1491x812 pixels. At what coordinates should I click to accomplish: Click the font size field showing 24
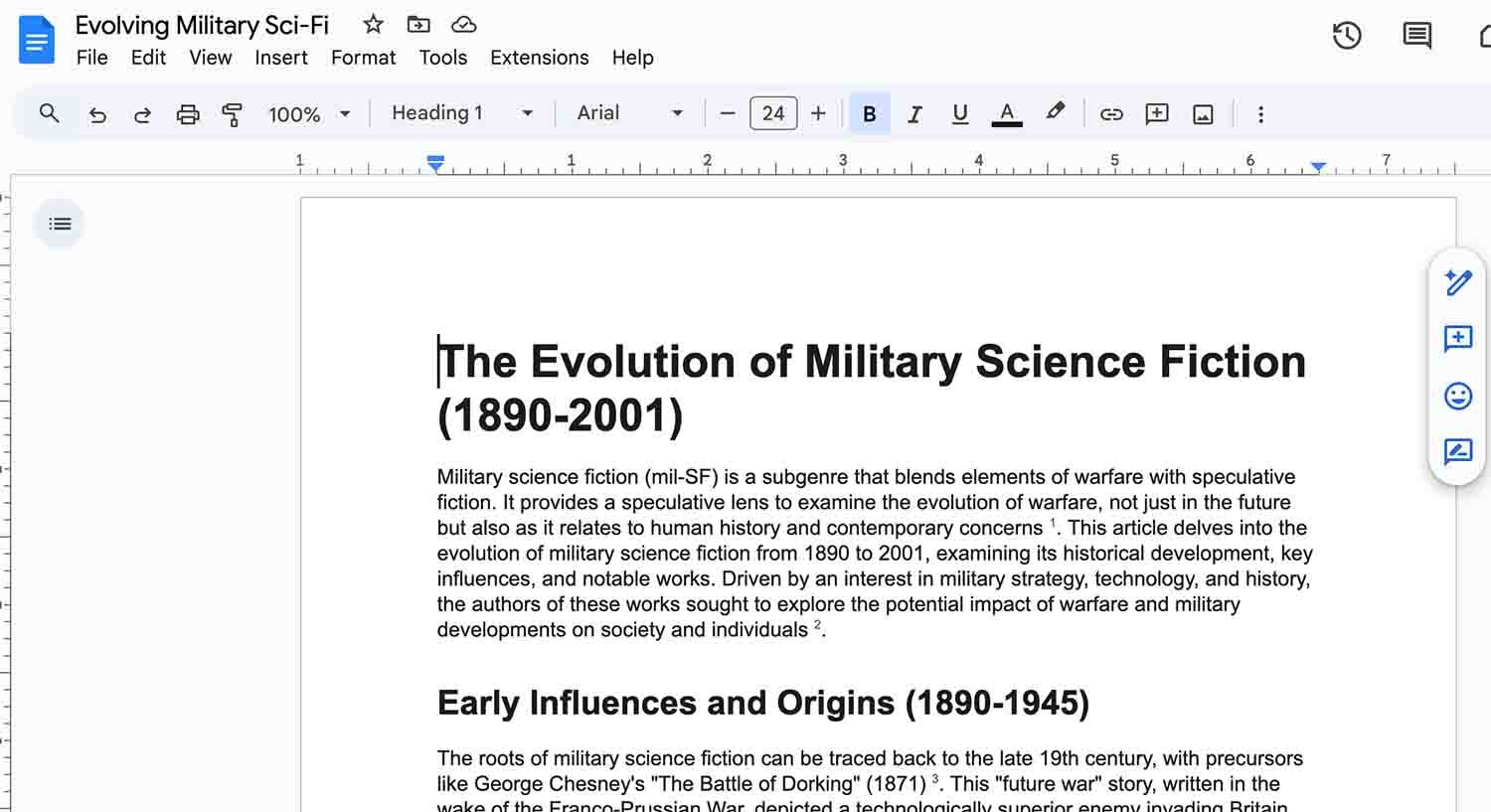pyautogui.click(x=773, y=113)
